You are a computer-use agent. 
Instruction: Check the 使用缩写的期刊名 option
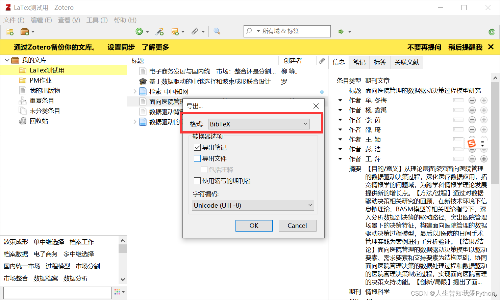coord(198,181)
